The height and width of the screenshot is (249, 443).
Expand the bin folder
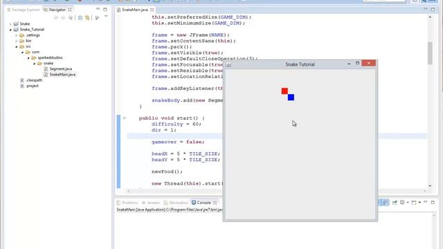click(x=17, y=41)
